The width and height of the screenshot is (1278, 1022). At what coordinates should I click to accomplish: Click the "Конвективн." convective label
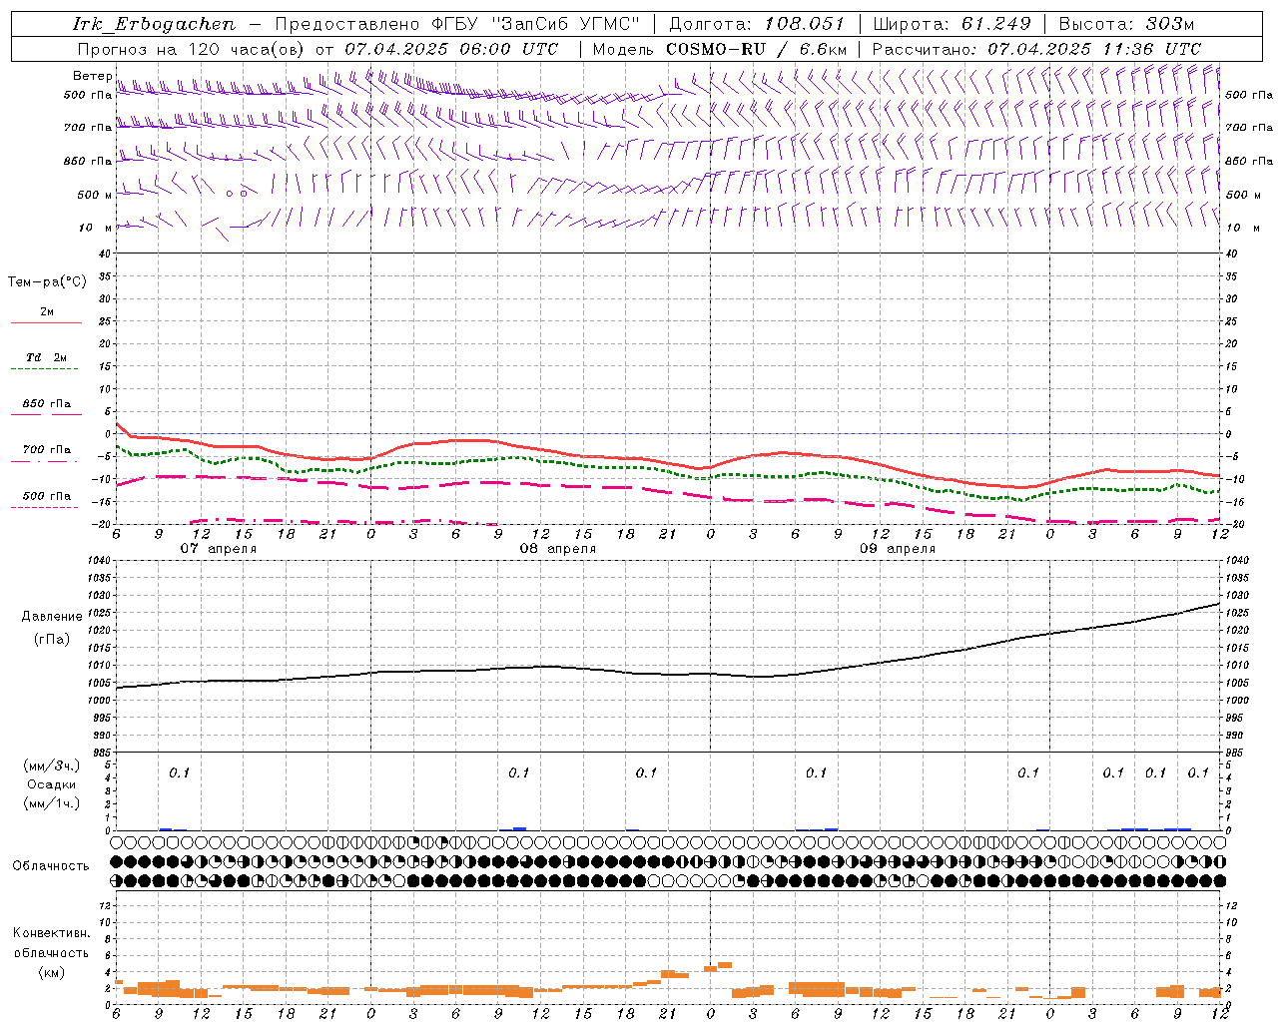point(51,933)
